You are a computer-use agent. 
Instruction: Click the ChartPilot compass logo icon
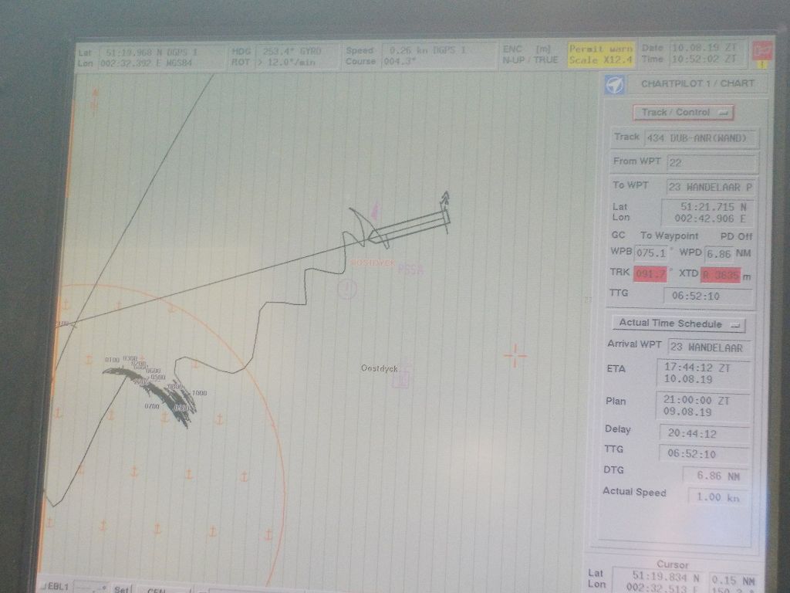click(614, 85)
